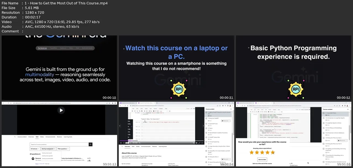Image resolution: width=353 pixels, height=168 pixels.
Task: Click the upvote icon beside the Resource question
Action: 89,158
